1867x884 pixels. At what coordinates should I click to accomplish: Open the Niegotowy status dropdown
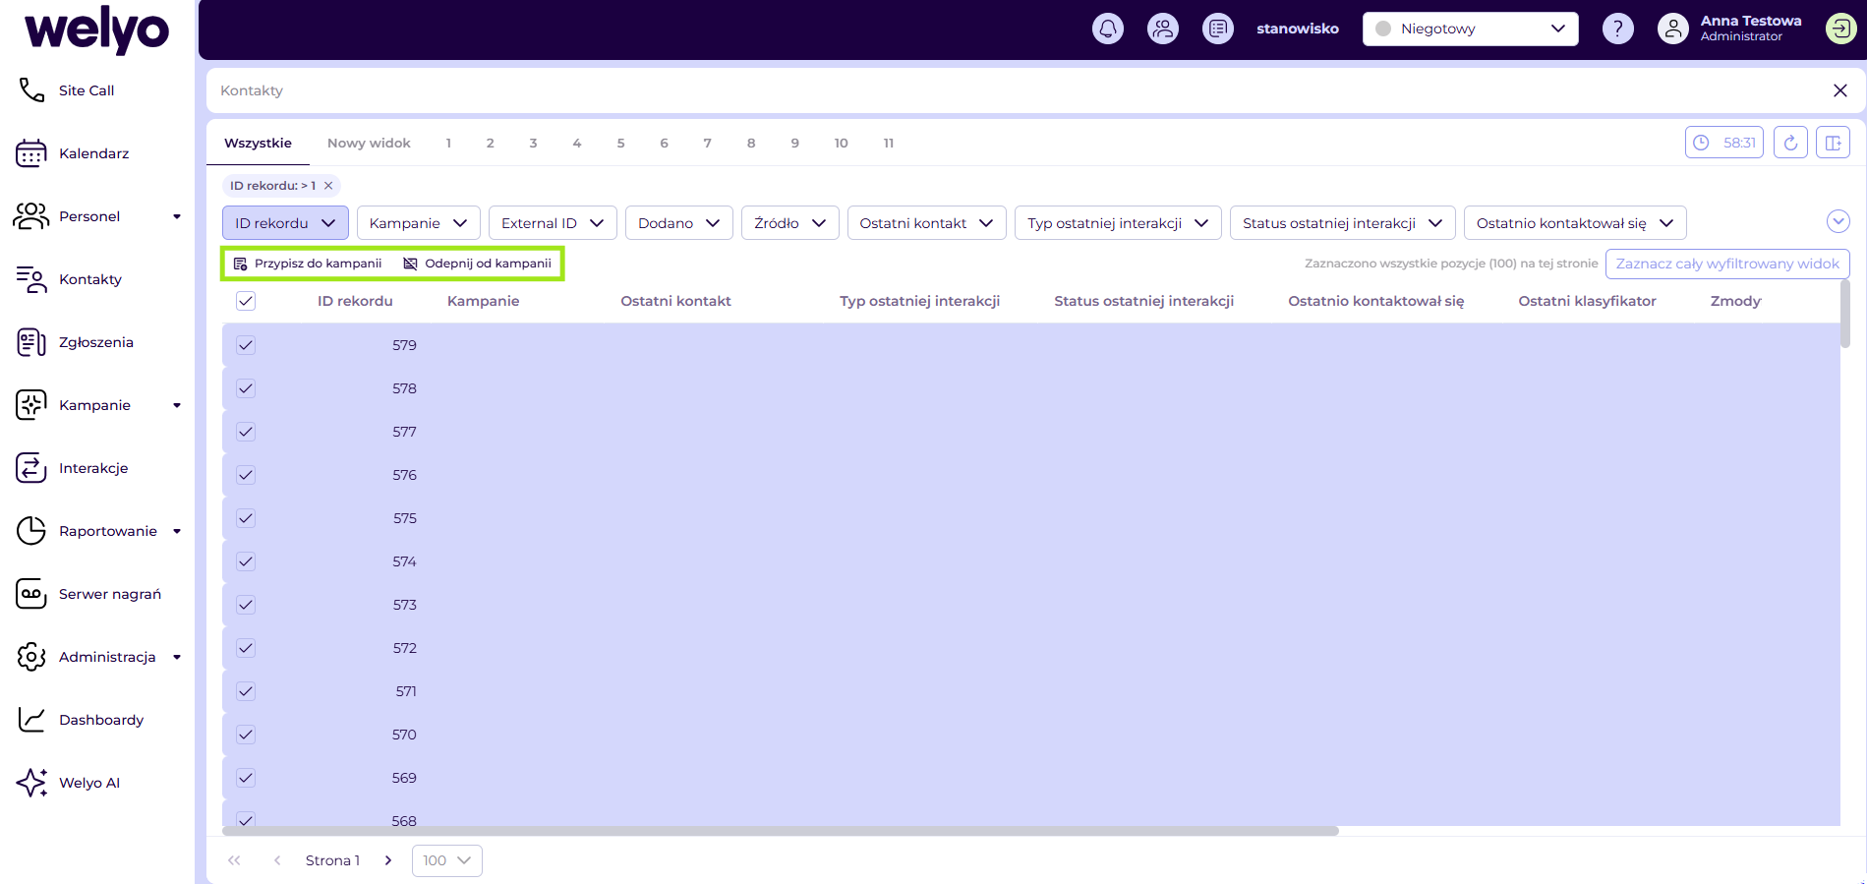(1471, 29)
